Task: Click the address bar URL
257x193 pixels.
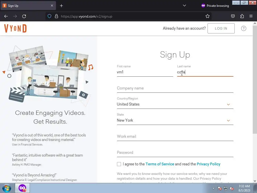Action: (x=87, y=16)
